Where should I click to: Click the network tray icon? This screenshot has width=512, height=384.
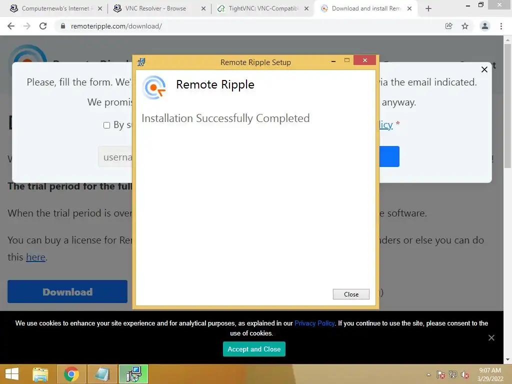coord(453,374)
